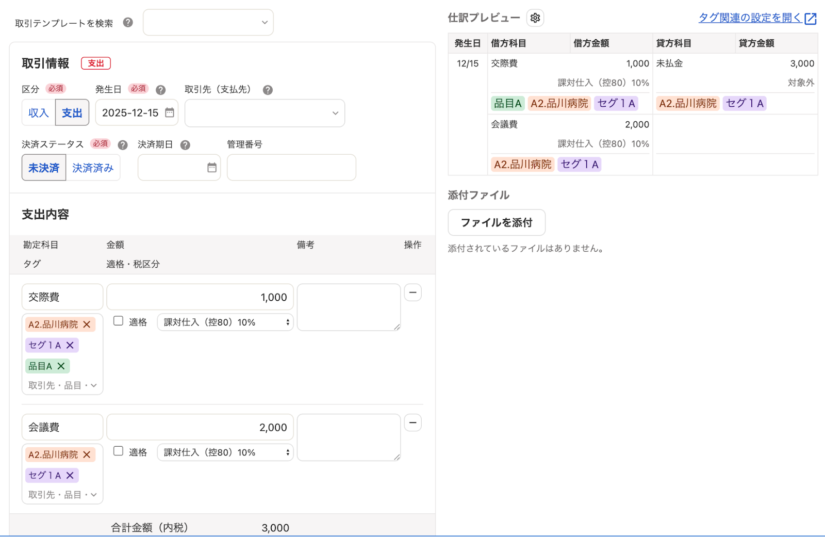Click 12/15 date cell in preview
The image size is (825, 537).
[x=468, y=63]
